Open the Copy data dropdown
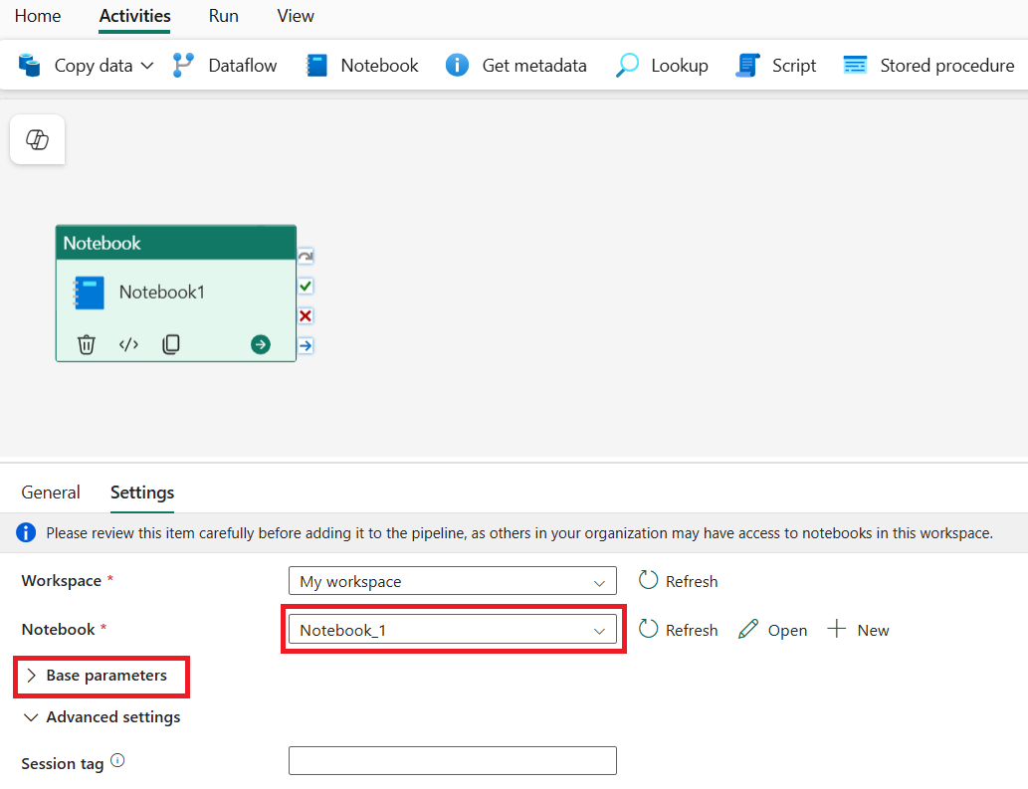1028x789 pixels. coord(145,65)
